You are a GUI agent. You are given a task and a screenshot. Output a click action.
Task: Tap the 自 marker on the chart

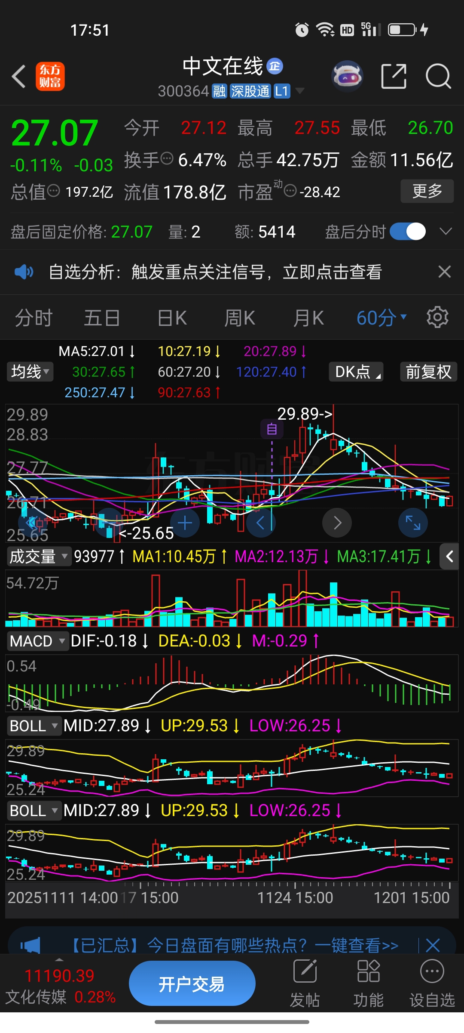click(x=272, y=429)
